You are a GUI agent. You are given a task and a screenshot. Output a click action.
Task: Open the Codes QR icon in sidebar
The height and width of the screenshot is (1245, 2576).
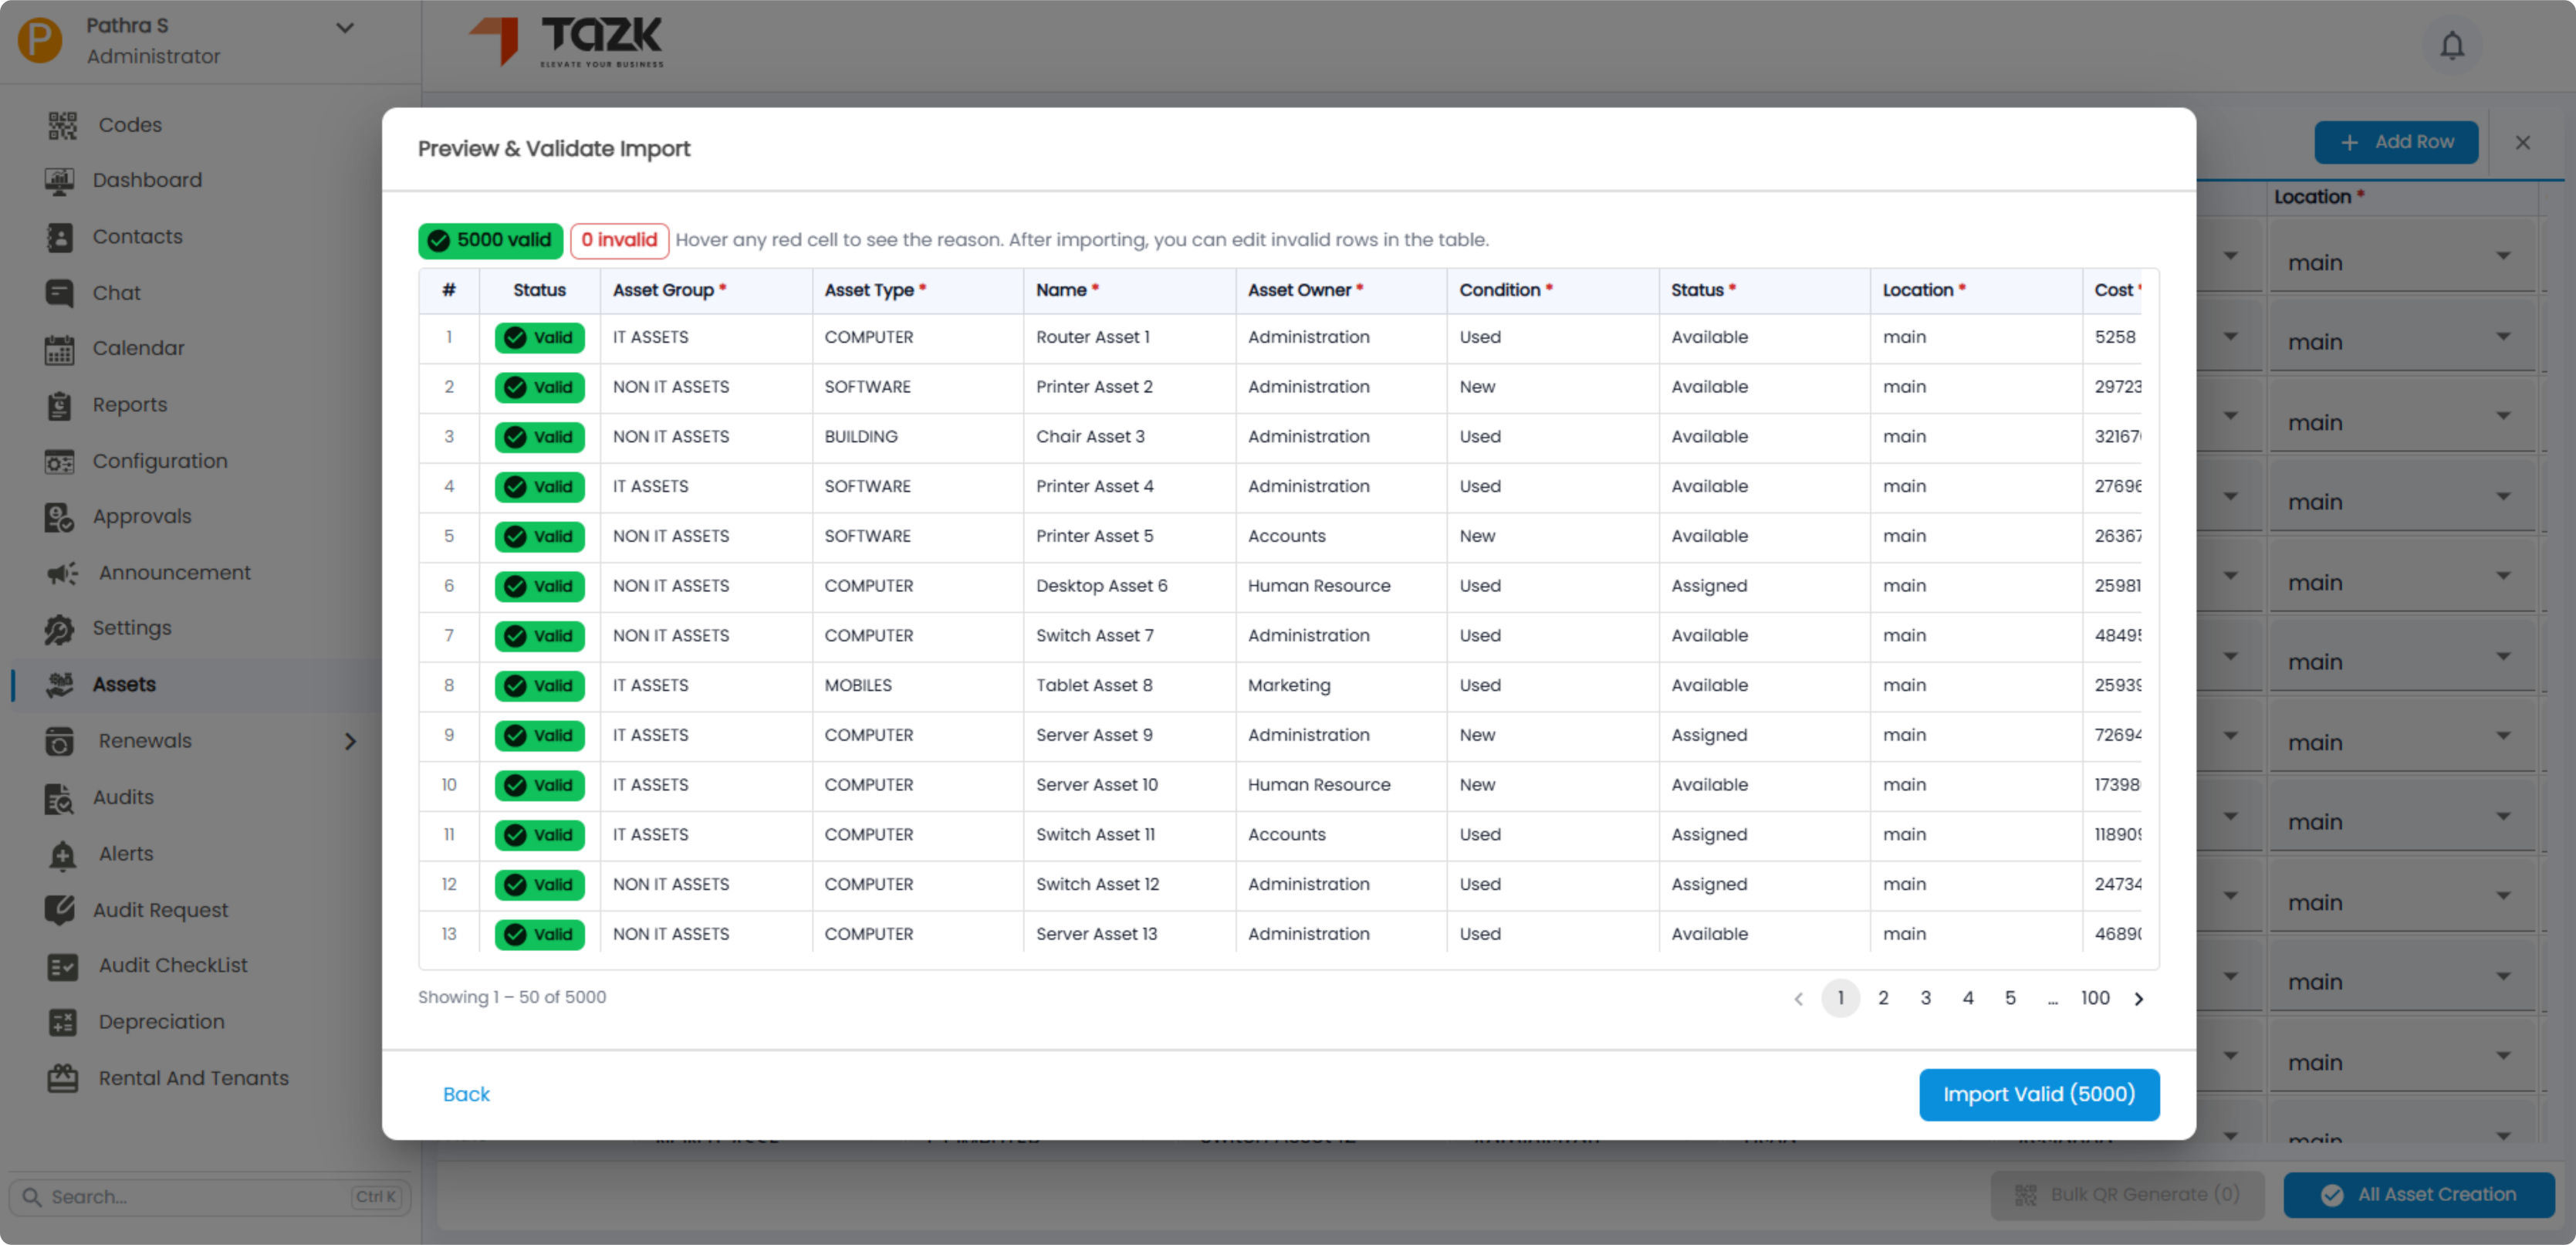[x=62, y=125]
